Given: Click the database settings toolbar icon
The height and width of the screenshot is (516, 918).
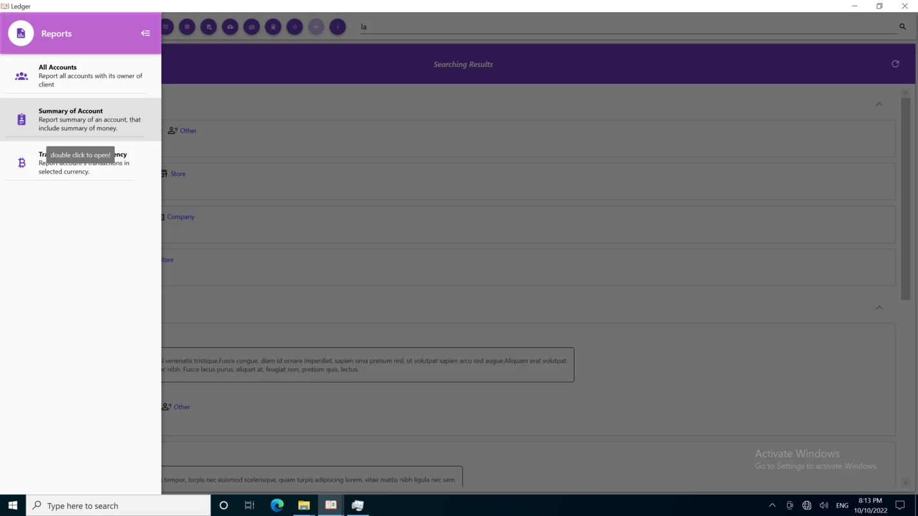Looking at the screenshot, I should click(209, 27).
